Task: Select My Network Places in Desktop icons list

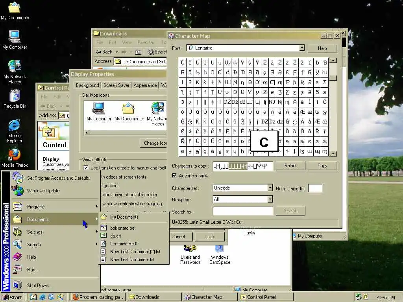Action: coord(157,114)
